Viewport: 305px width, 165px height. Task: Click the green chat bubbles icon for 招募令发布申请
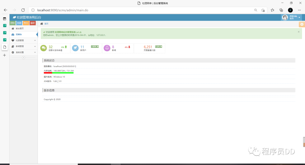(x=43, y=48)
